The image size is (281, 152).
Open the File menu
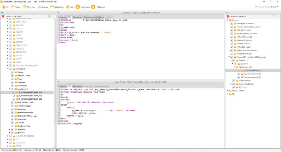[x=5, y=7]
